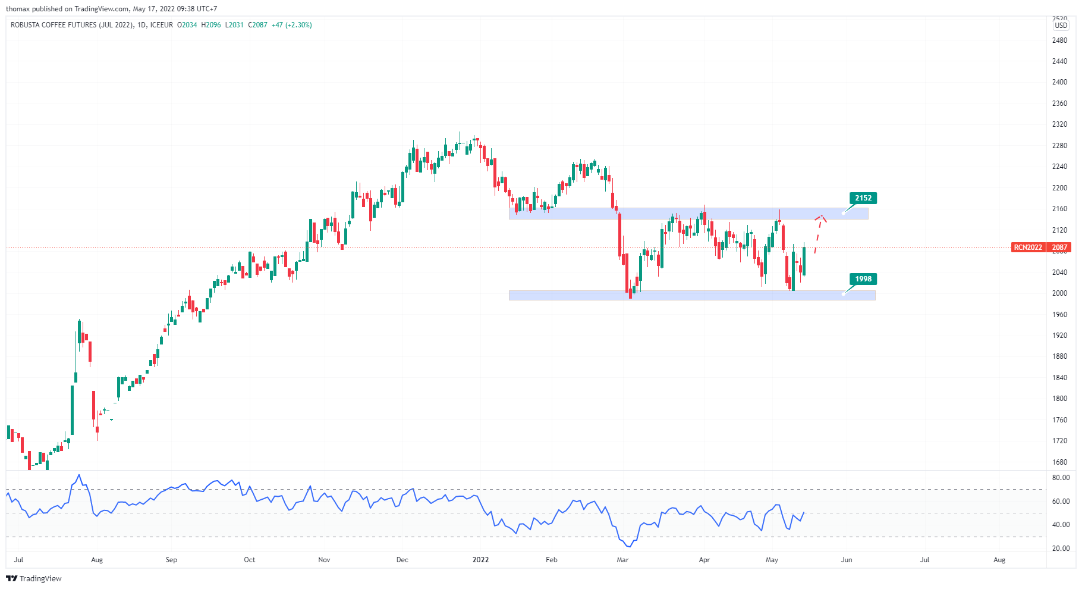The height and width of the screenshot is (589, 1082).
Task: Click the TradingView logo at bottom left
Action: point(34,578)
